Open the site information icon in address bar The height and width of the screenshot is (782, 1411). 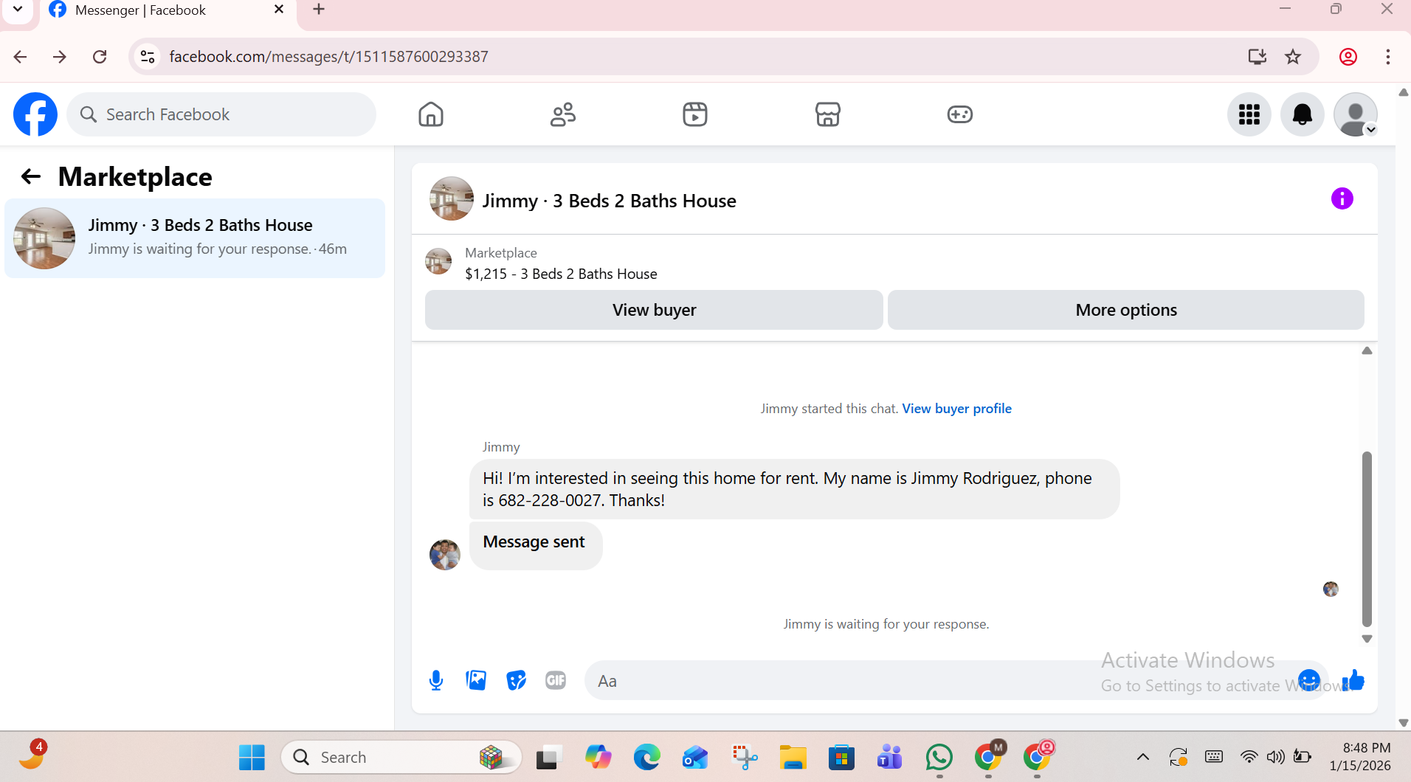pyautogui.click(x=148, y=57)
